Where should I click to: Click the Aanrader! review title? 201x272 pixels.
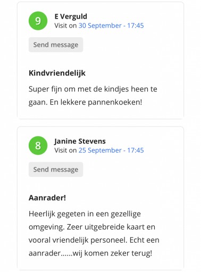47,198
